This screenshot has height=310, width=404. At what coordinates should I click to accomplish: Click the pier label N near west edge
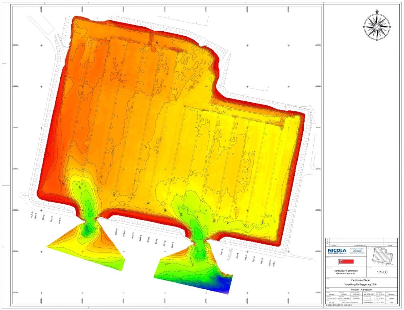[63, 183]
